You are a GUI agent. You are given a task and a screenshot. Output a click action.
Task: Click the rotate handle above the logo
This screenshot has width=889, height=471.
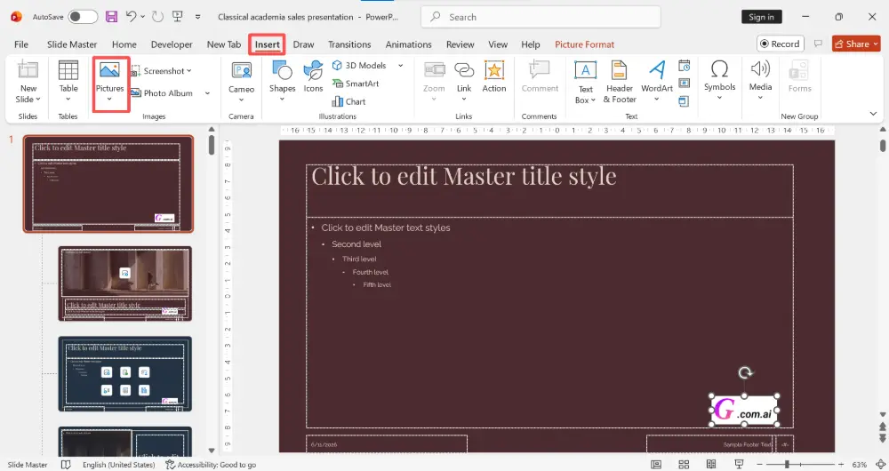click(745, 372)
